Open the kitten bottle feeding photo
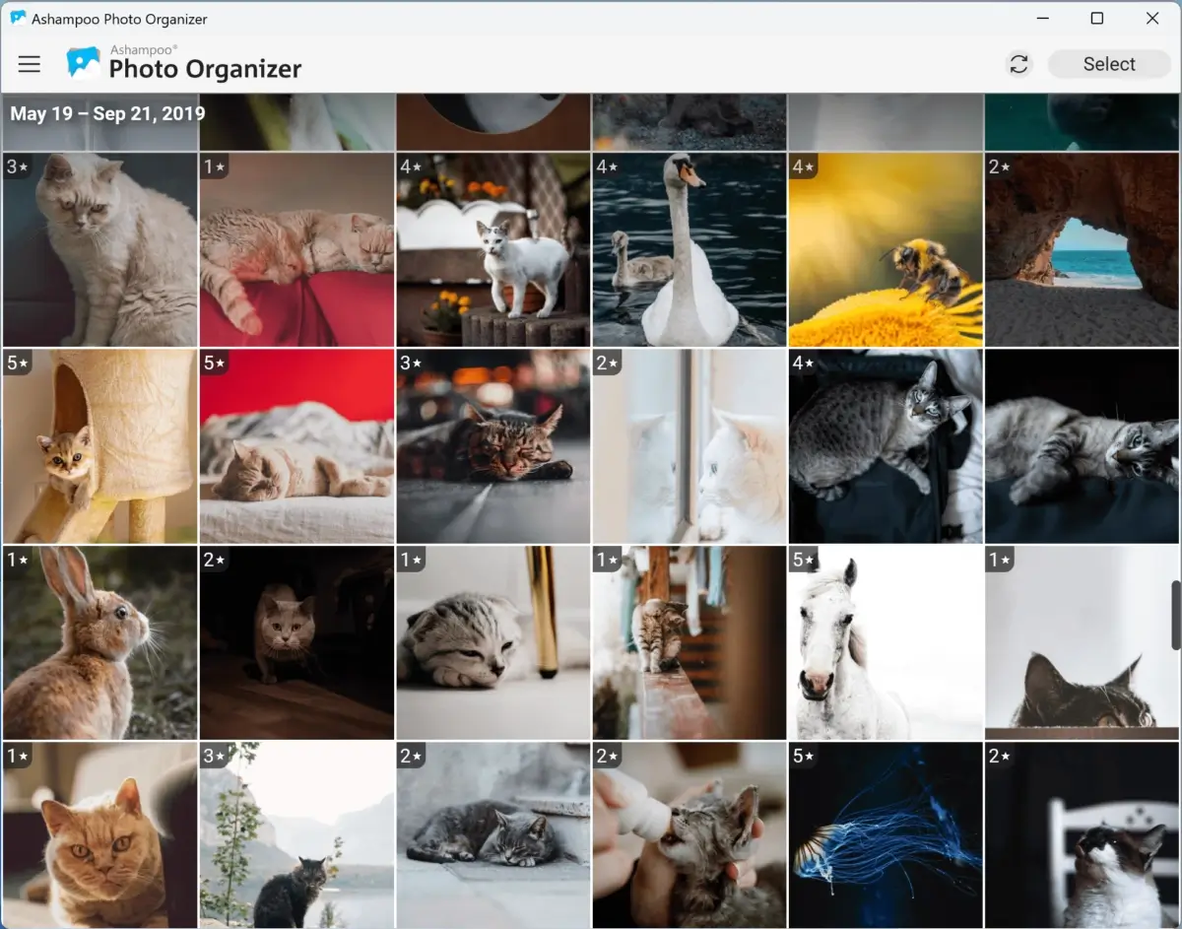This screenshot has height=929, width=1182. click(689, 835)
